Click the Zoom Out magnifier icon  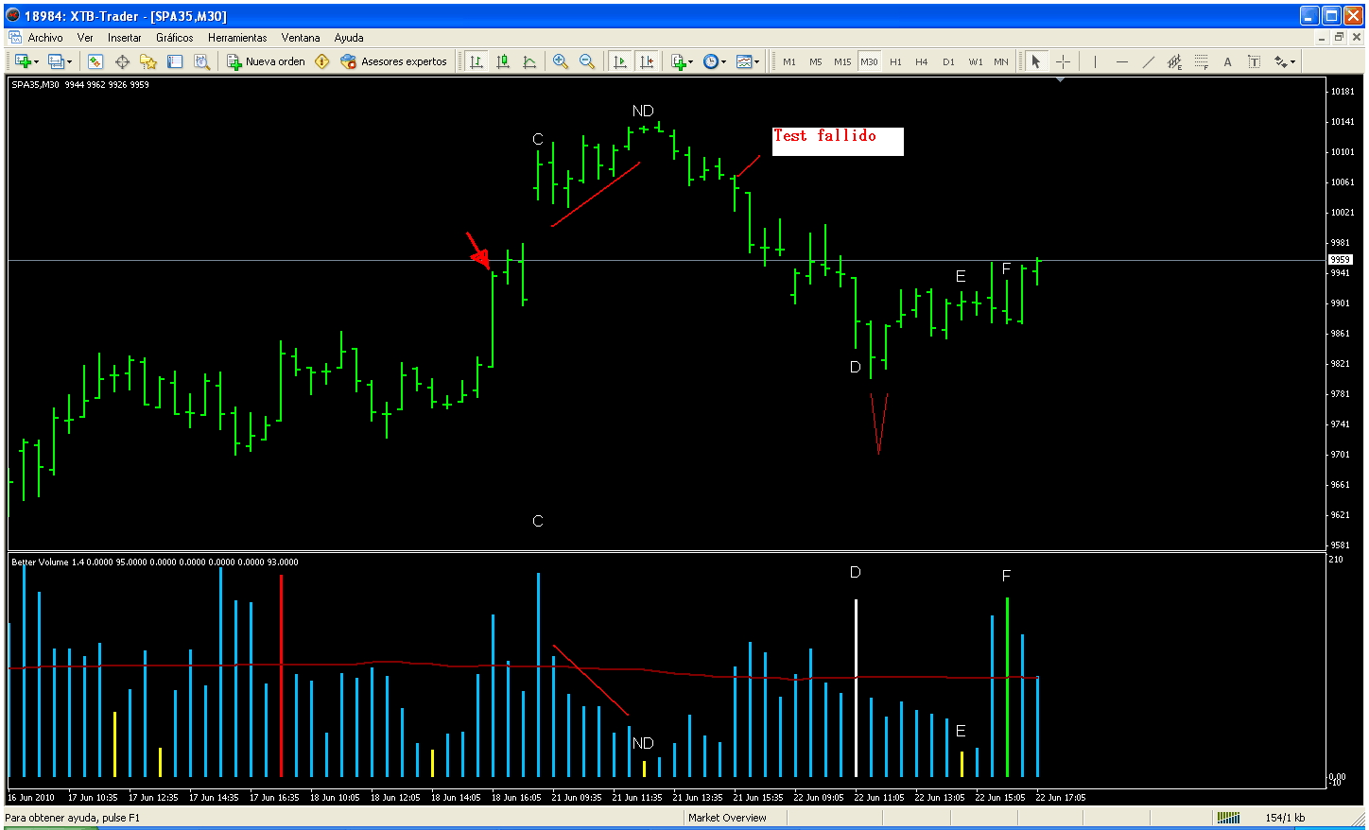[587, 61]
